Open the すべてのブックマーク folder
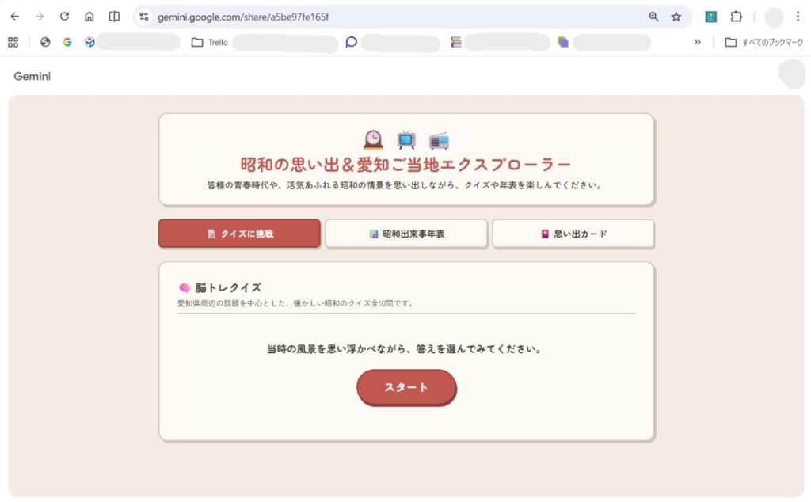The width and height of the screenshot is (811, 502). coord(764,43)
